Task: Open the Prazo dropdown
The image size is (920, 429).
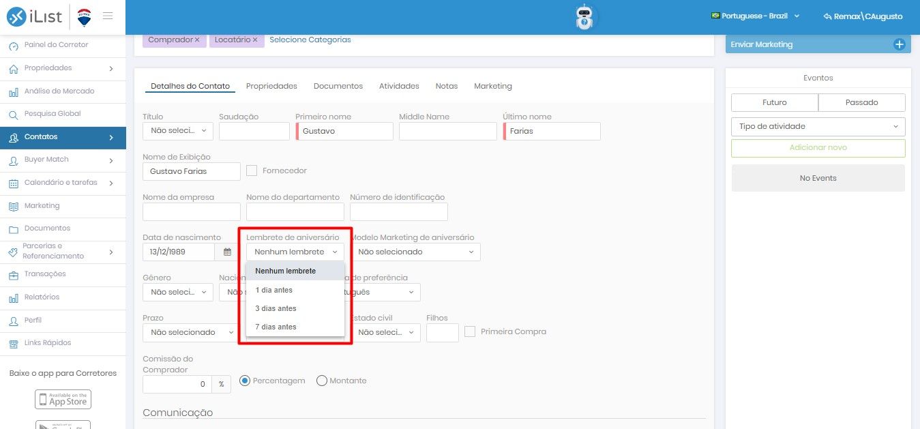Action: pyautogui.click(x=190, y=332)
